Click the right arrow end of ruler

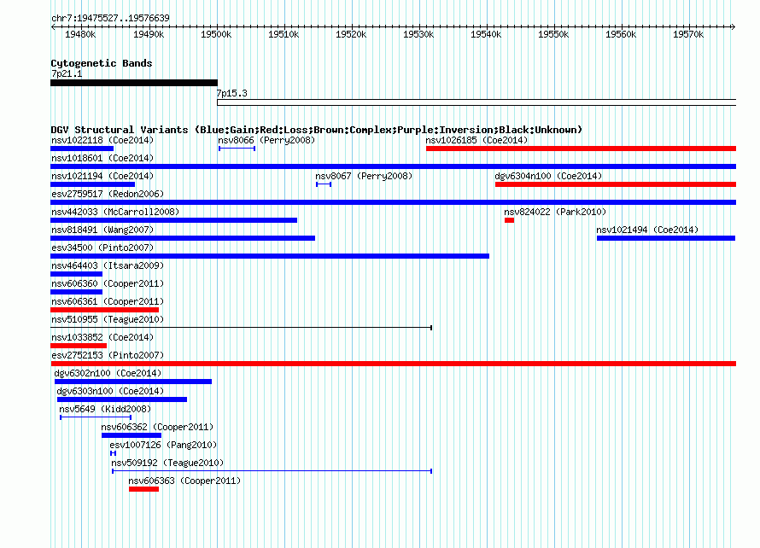733,26
